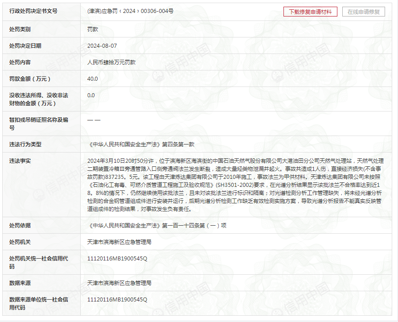Viewport: 398px width, 322px height.
Task: Click the 处罚类别 label
Action: [x=20, y=29]
